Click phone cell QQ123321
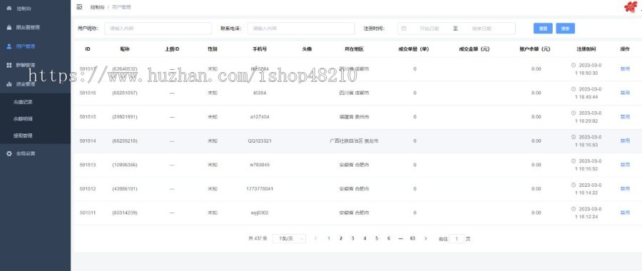 (260, 140)
